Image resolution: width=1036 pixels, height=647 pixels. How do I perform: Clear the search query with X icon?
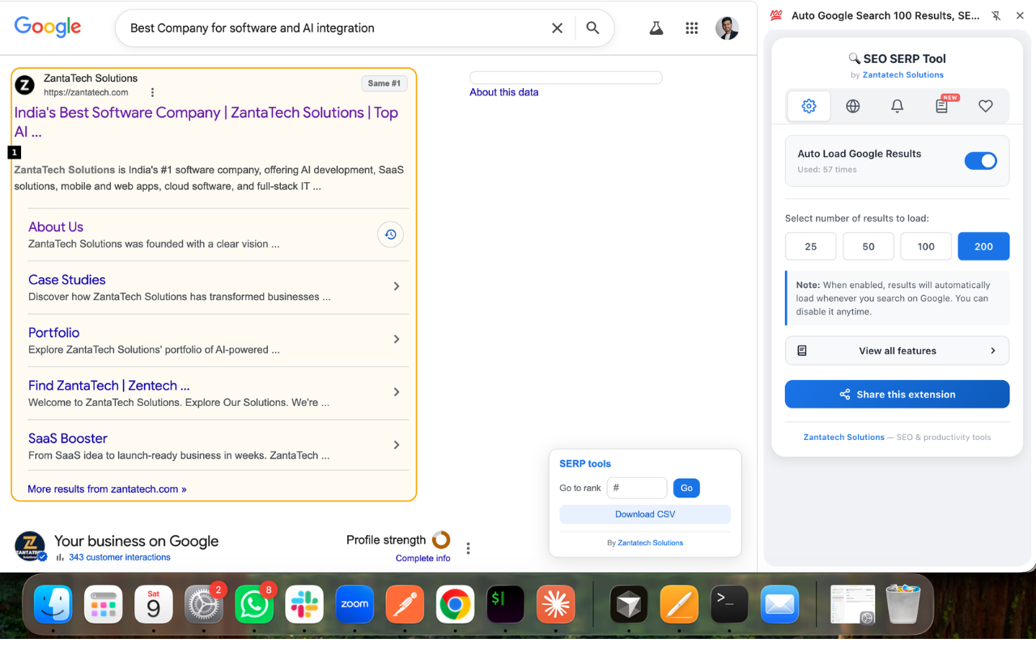(557, 28)
